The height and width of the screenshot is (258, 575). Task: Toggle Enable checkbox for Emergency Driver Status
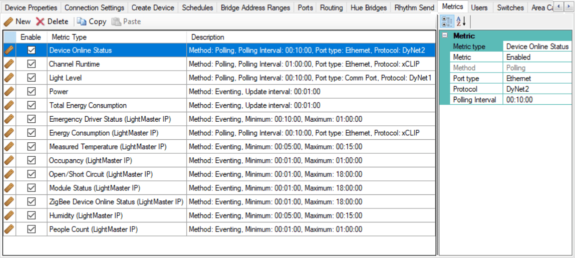tap(32, 119)
